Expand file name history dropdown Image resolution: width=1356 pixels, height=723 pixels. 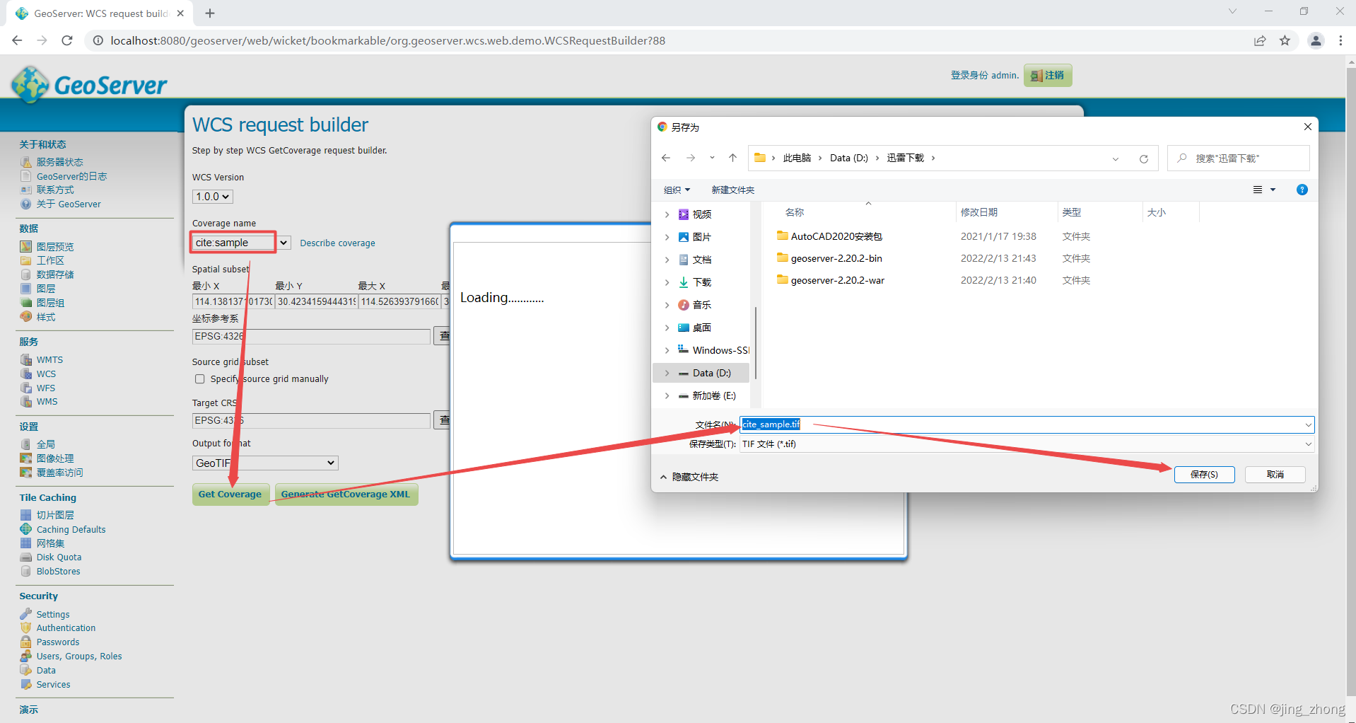click(1308, 424)
